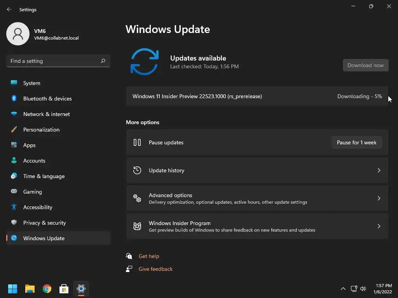Expand Advanced options with its chevron
The image size is (398, 298).
click(x=379, y=198)
